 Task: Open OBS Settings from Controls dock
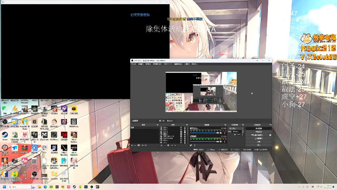coord(259,142)
